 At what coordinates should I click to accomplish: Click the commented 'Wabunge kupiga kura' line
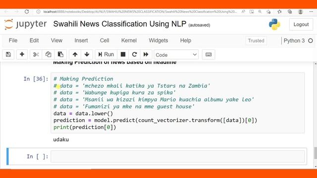114,92
